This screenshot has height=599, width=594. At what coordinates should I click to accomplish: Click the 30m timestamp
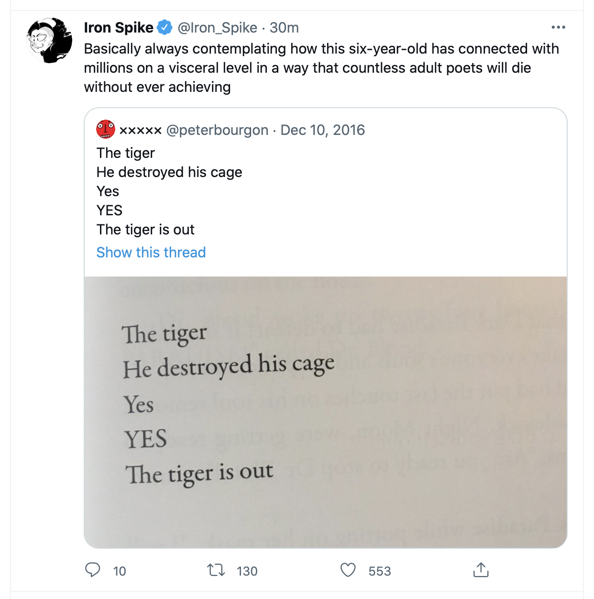(284, 28)
